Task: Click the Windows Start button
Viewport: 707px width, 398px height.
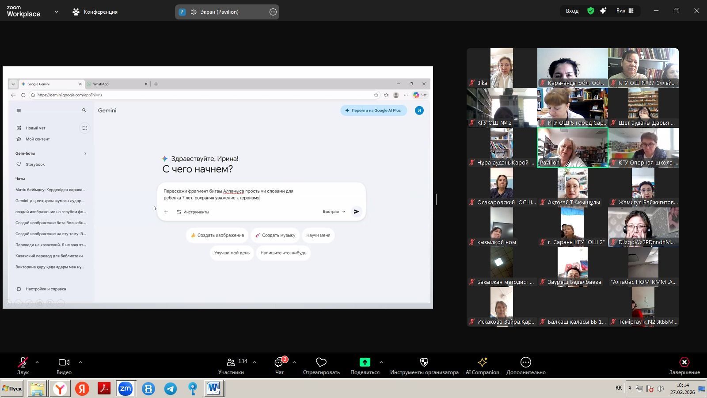Action: coord(12,389)
